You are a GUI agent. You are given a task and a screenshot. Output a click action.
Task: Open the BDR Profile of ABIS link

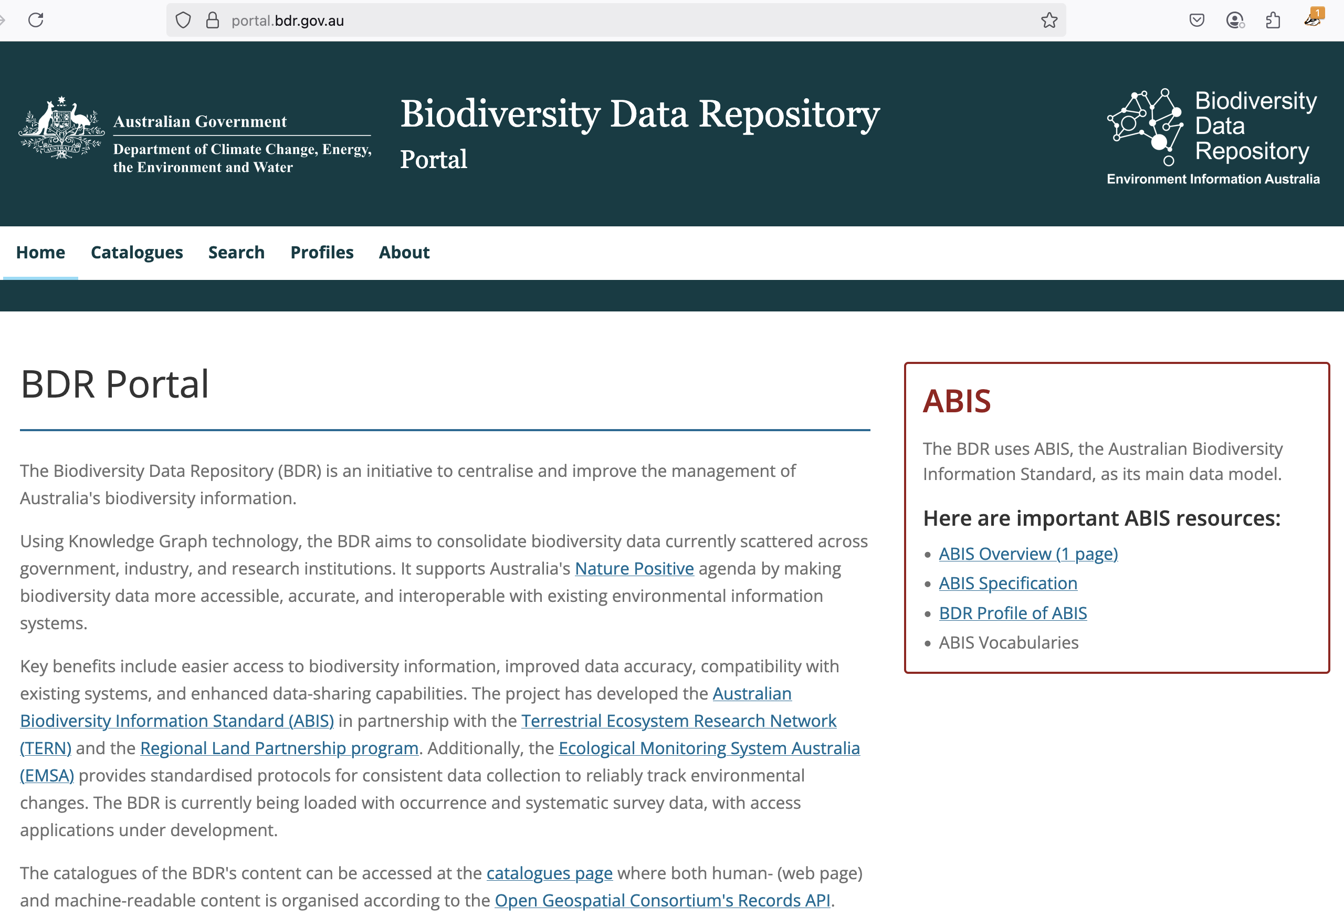click(x=1013, y=613)
